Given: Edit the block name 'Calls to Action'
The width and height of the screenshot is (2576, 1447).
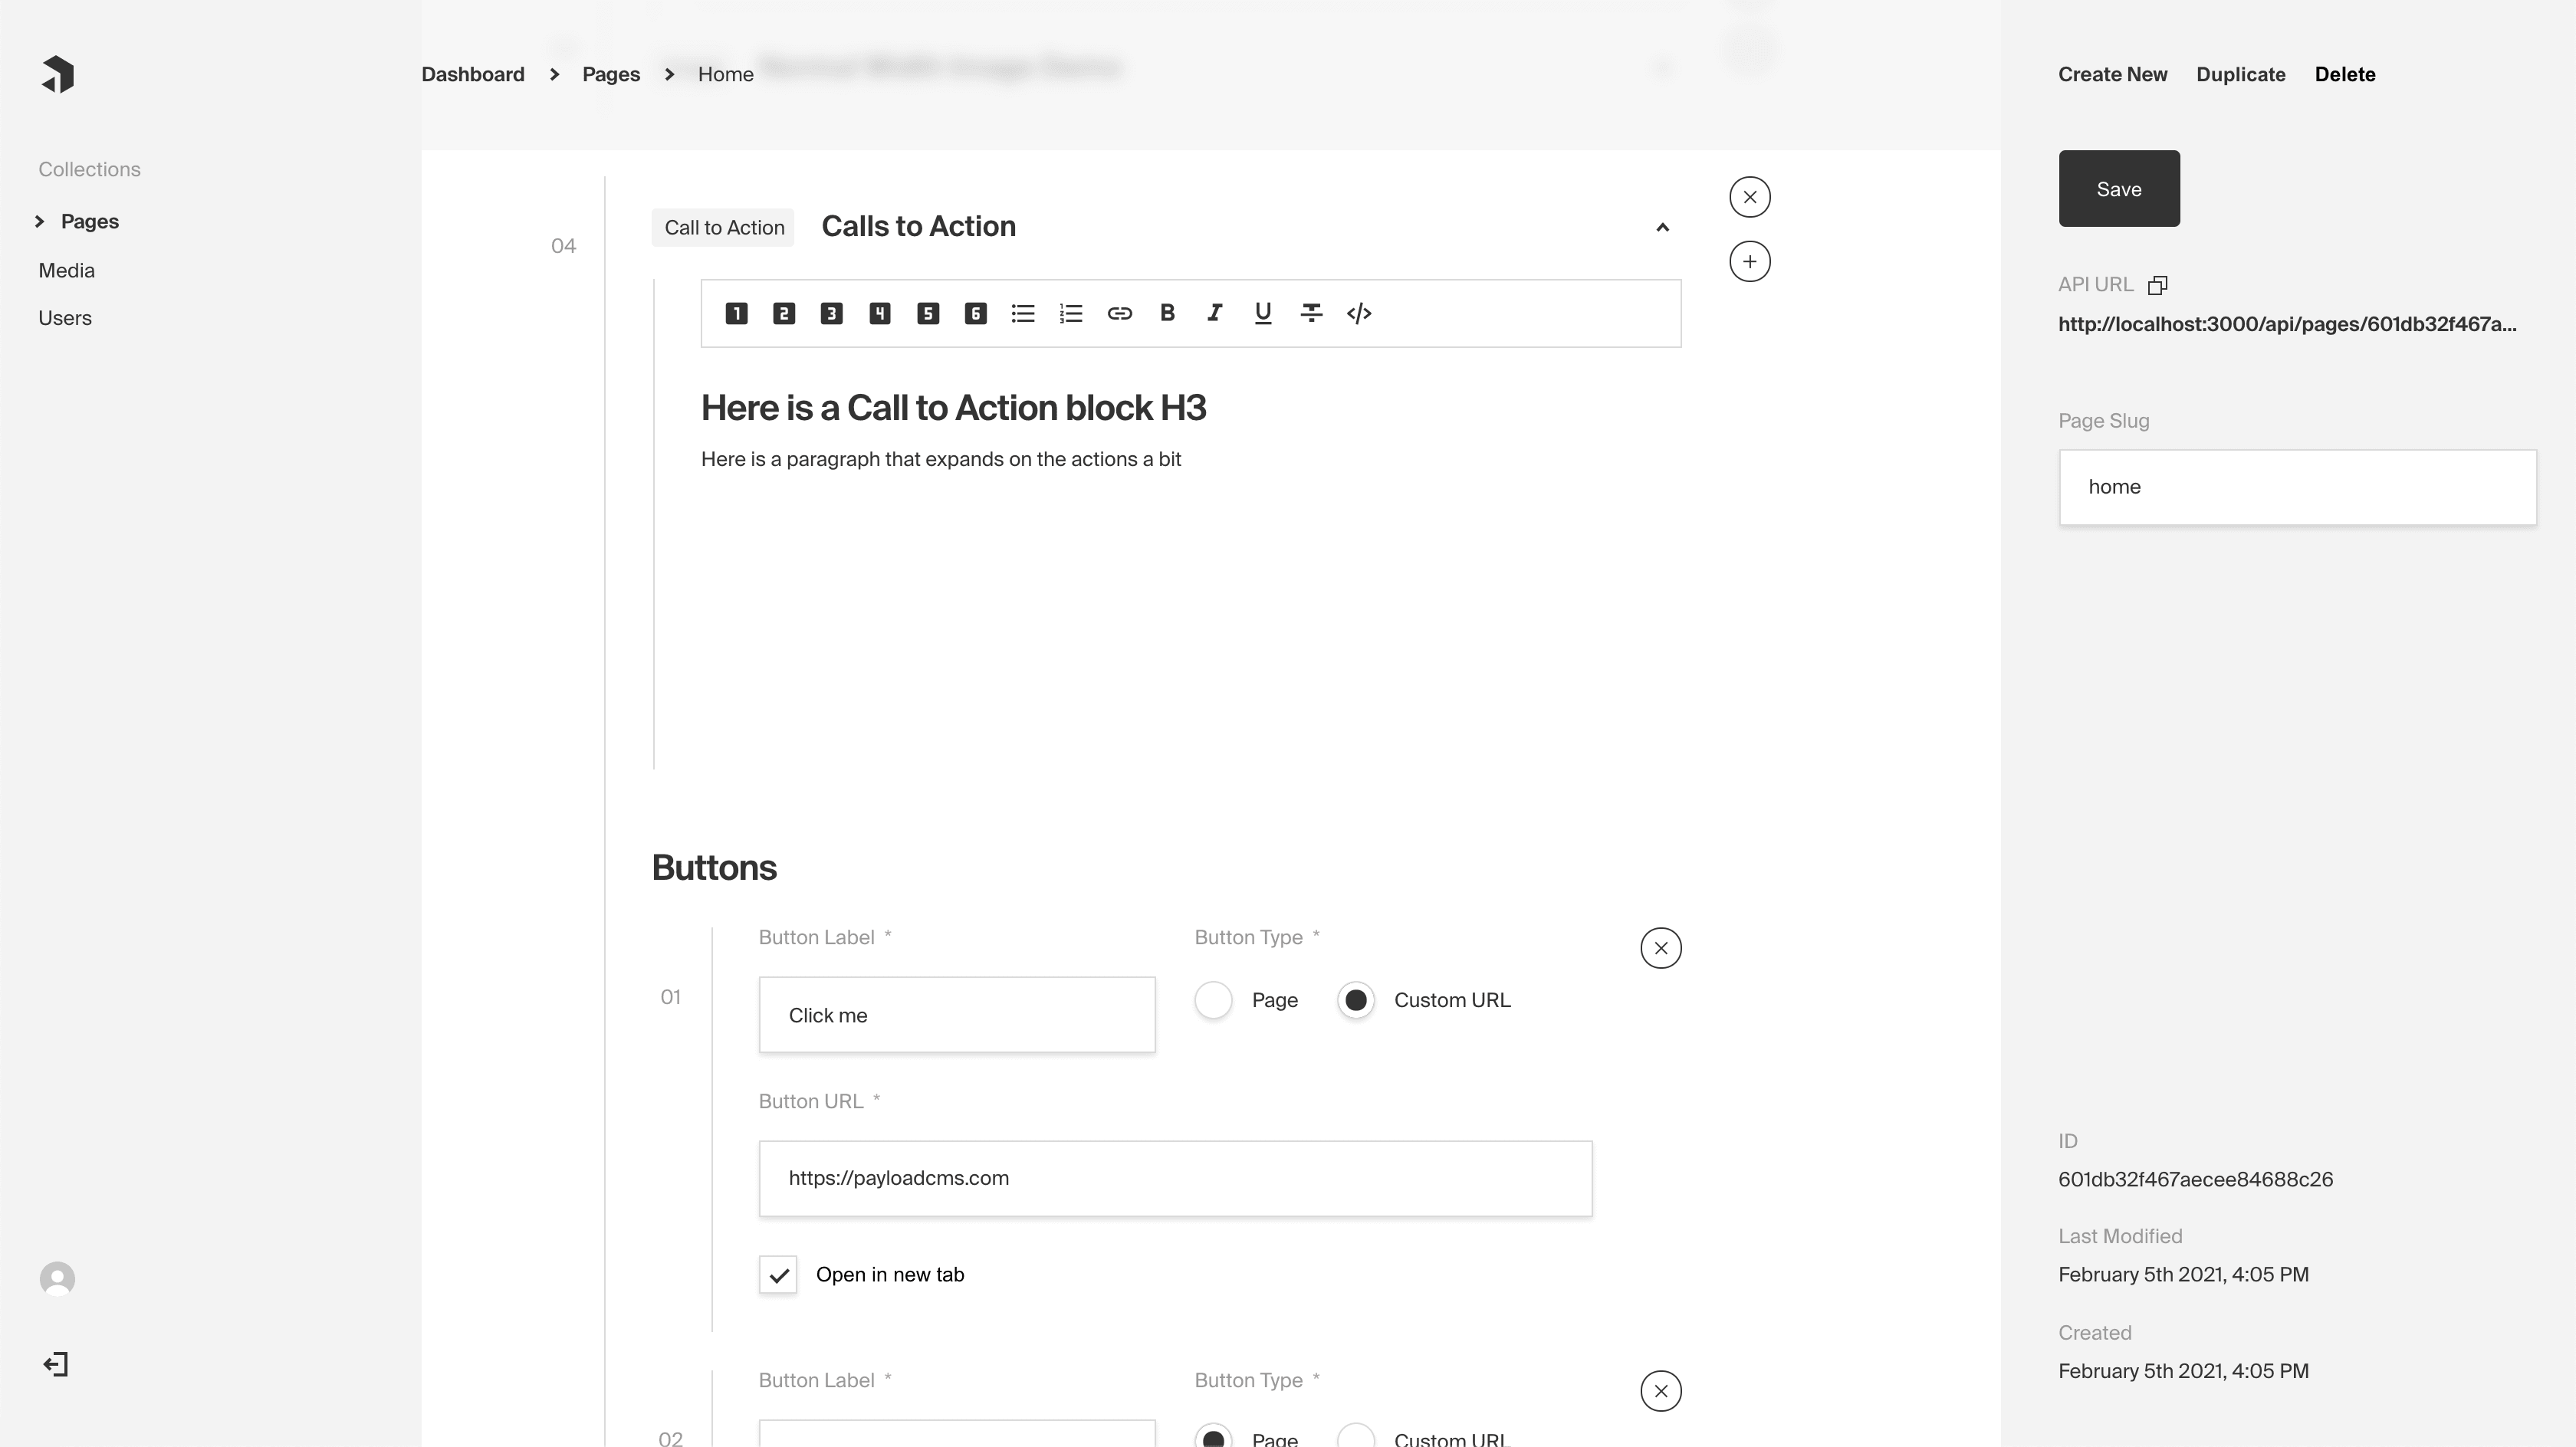Looking at the screenshot, I should (918, 227).
